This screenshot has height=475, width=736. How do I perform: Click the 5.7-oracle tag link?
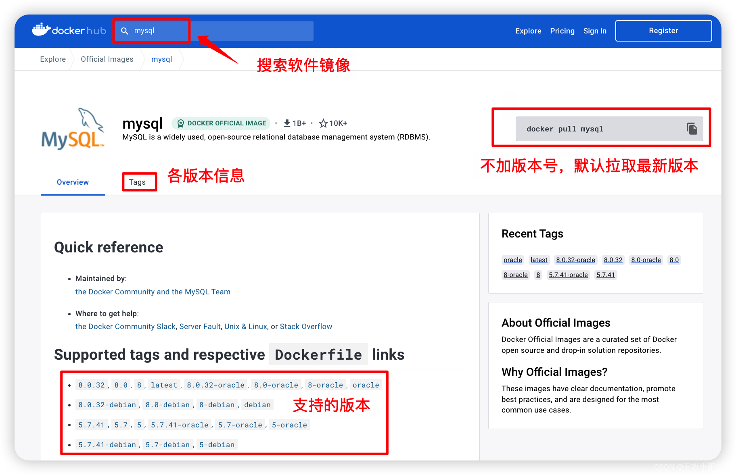(x=240, y=425)
